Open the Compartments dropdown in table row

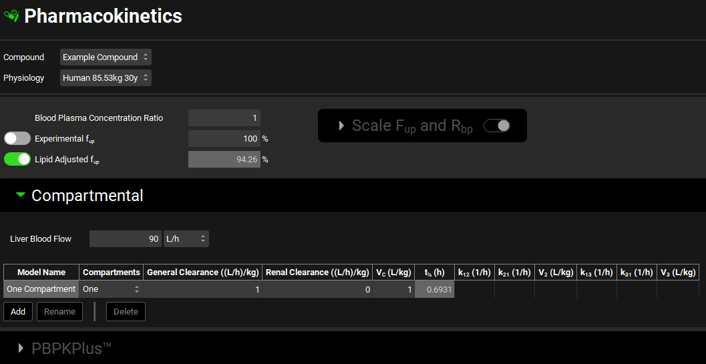click(111, 289)
